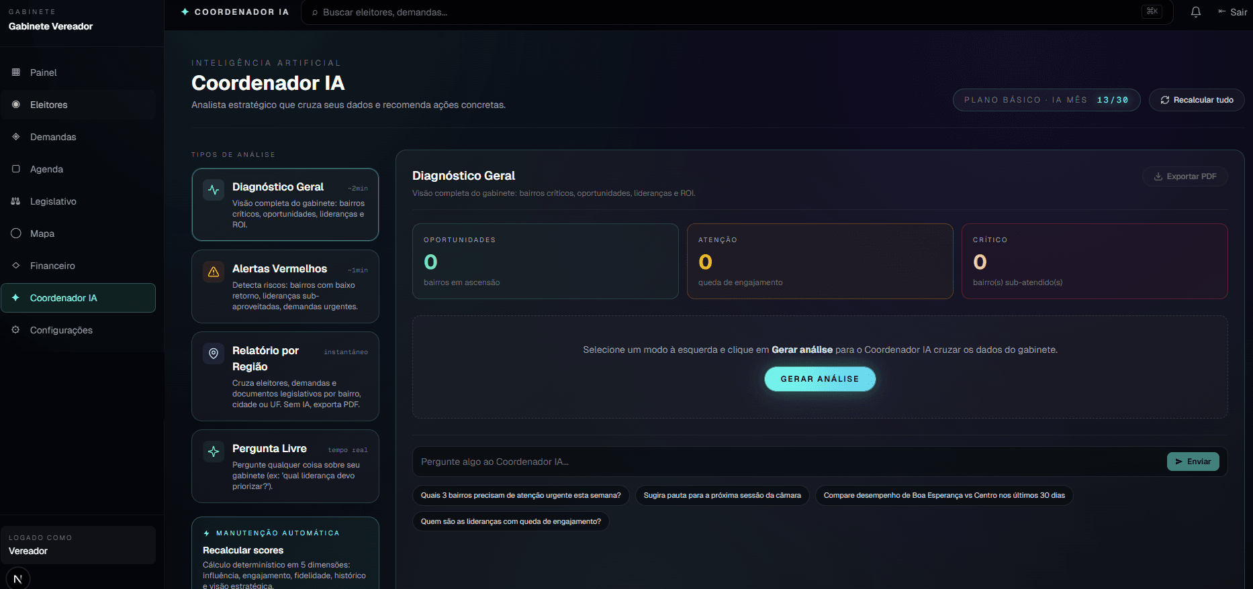Click Recalcular tudo button
Screen dimensions: 1253x589
[x=1197, y=100]
